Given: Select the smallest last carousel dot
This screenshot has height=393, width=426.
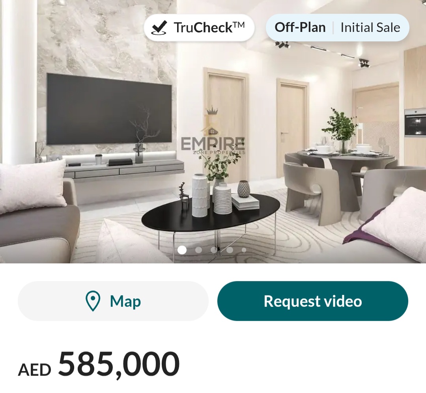Looking at the screenshot, I should point(244,250).
